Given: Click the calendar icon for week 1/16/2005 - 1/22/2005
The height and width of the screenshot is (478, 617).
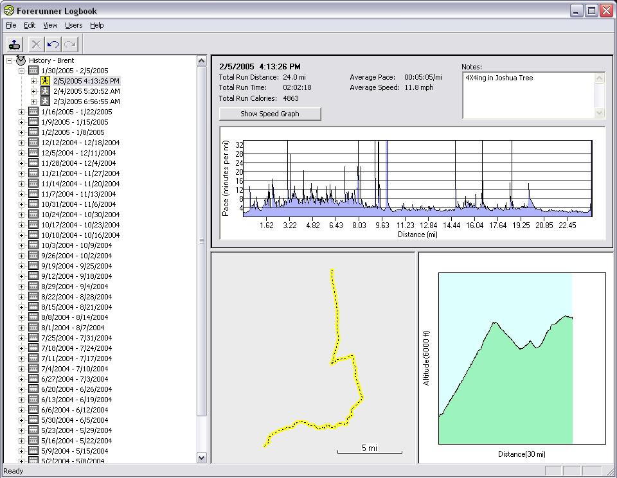Looking at the screenshot, I should tap(33, 111).
